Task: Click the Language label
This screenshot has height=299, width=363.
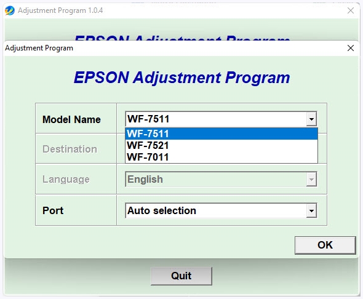Action: (66, 180)
